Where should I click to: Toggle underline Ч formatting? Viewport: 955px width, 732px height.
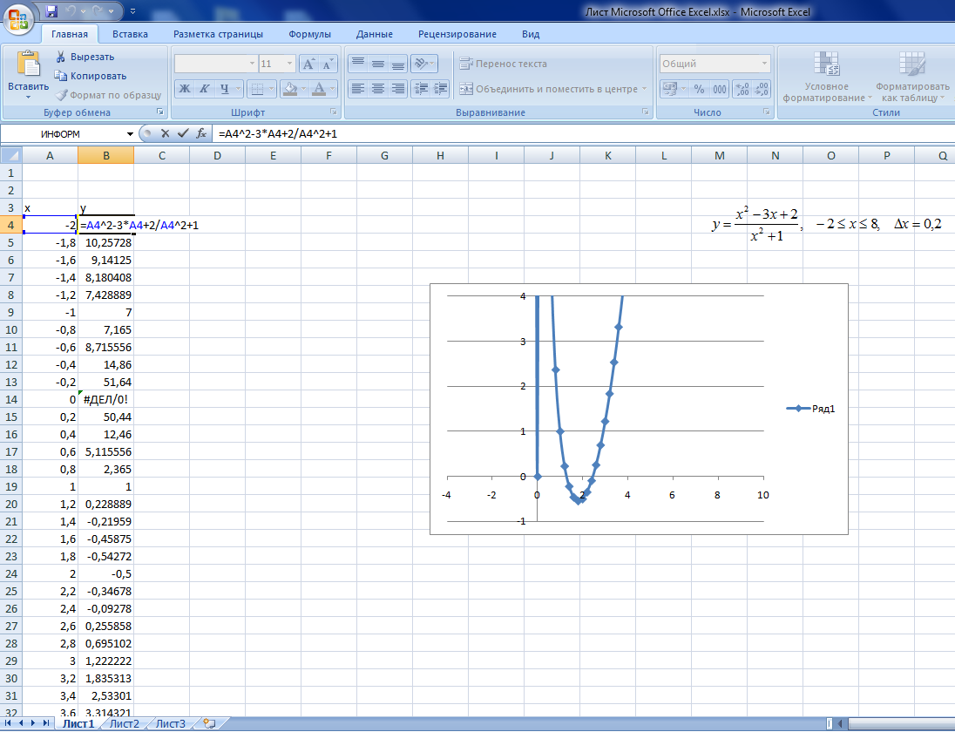click(x=225, y=88)
